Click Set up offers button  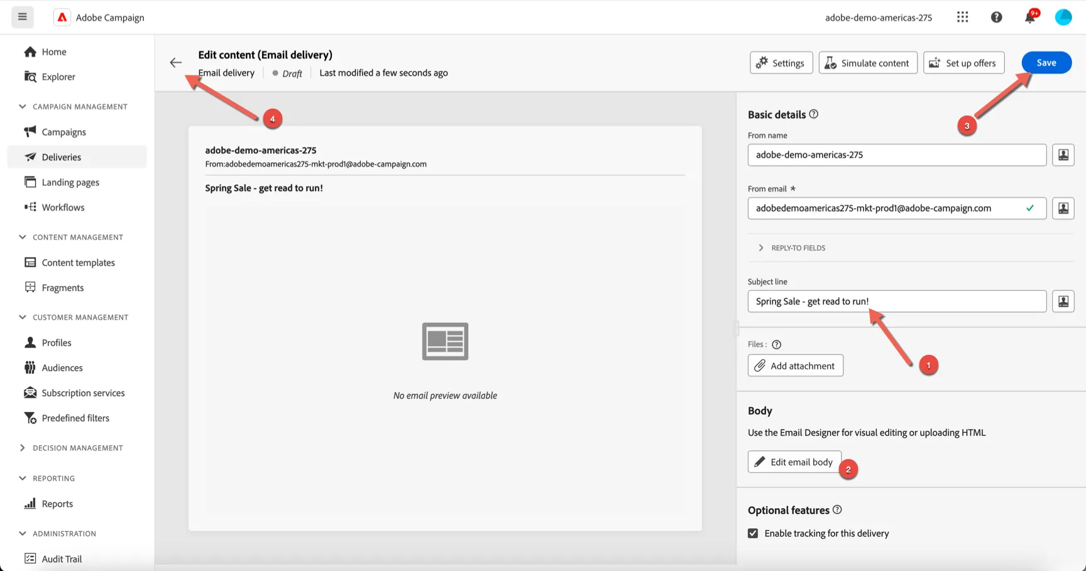964,63
